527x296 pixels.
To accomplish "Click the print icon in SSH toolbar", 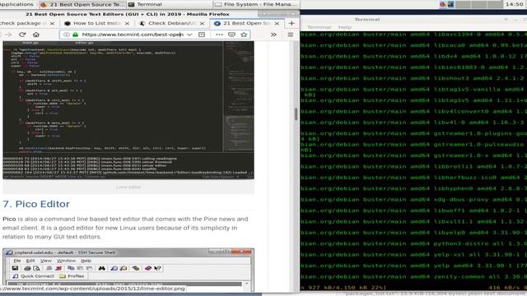I will click(27, 268).
